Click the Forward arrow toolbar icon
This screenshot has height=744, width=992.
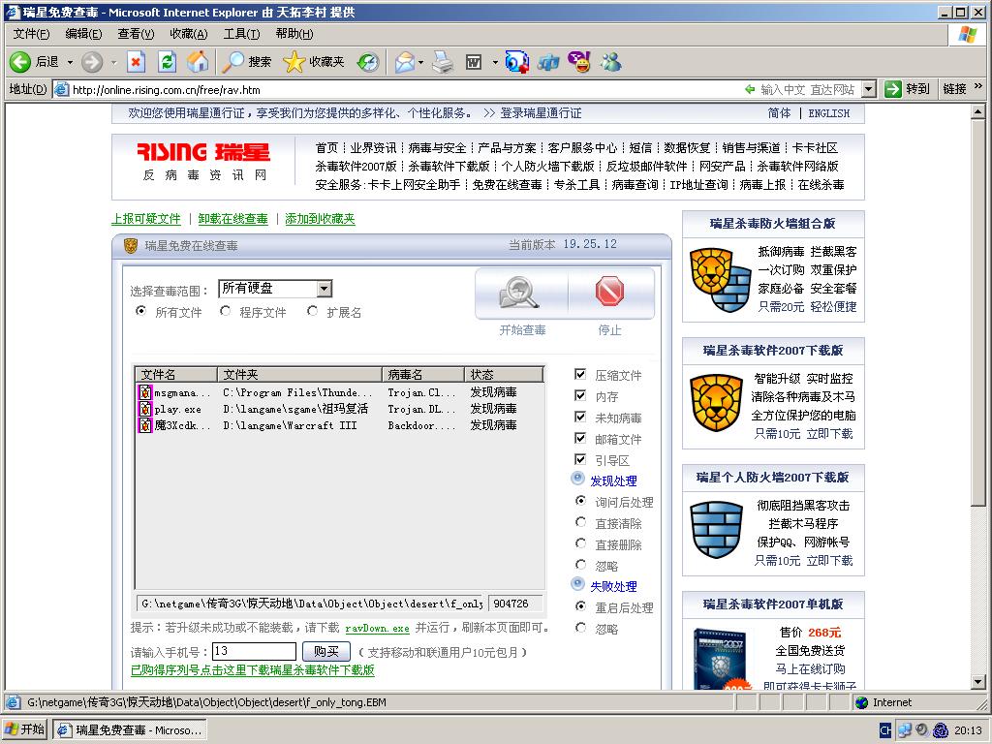92,62
